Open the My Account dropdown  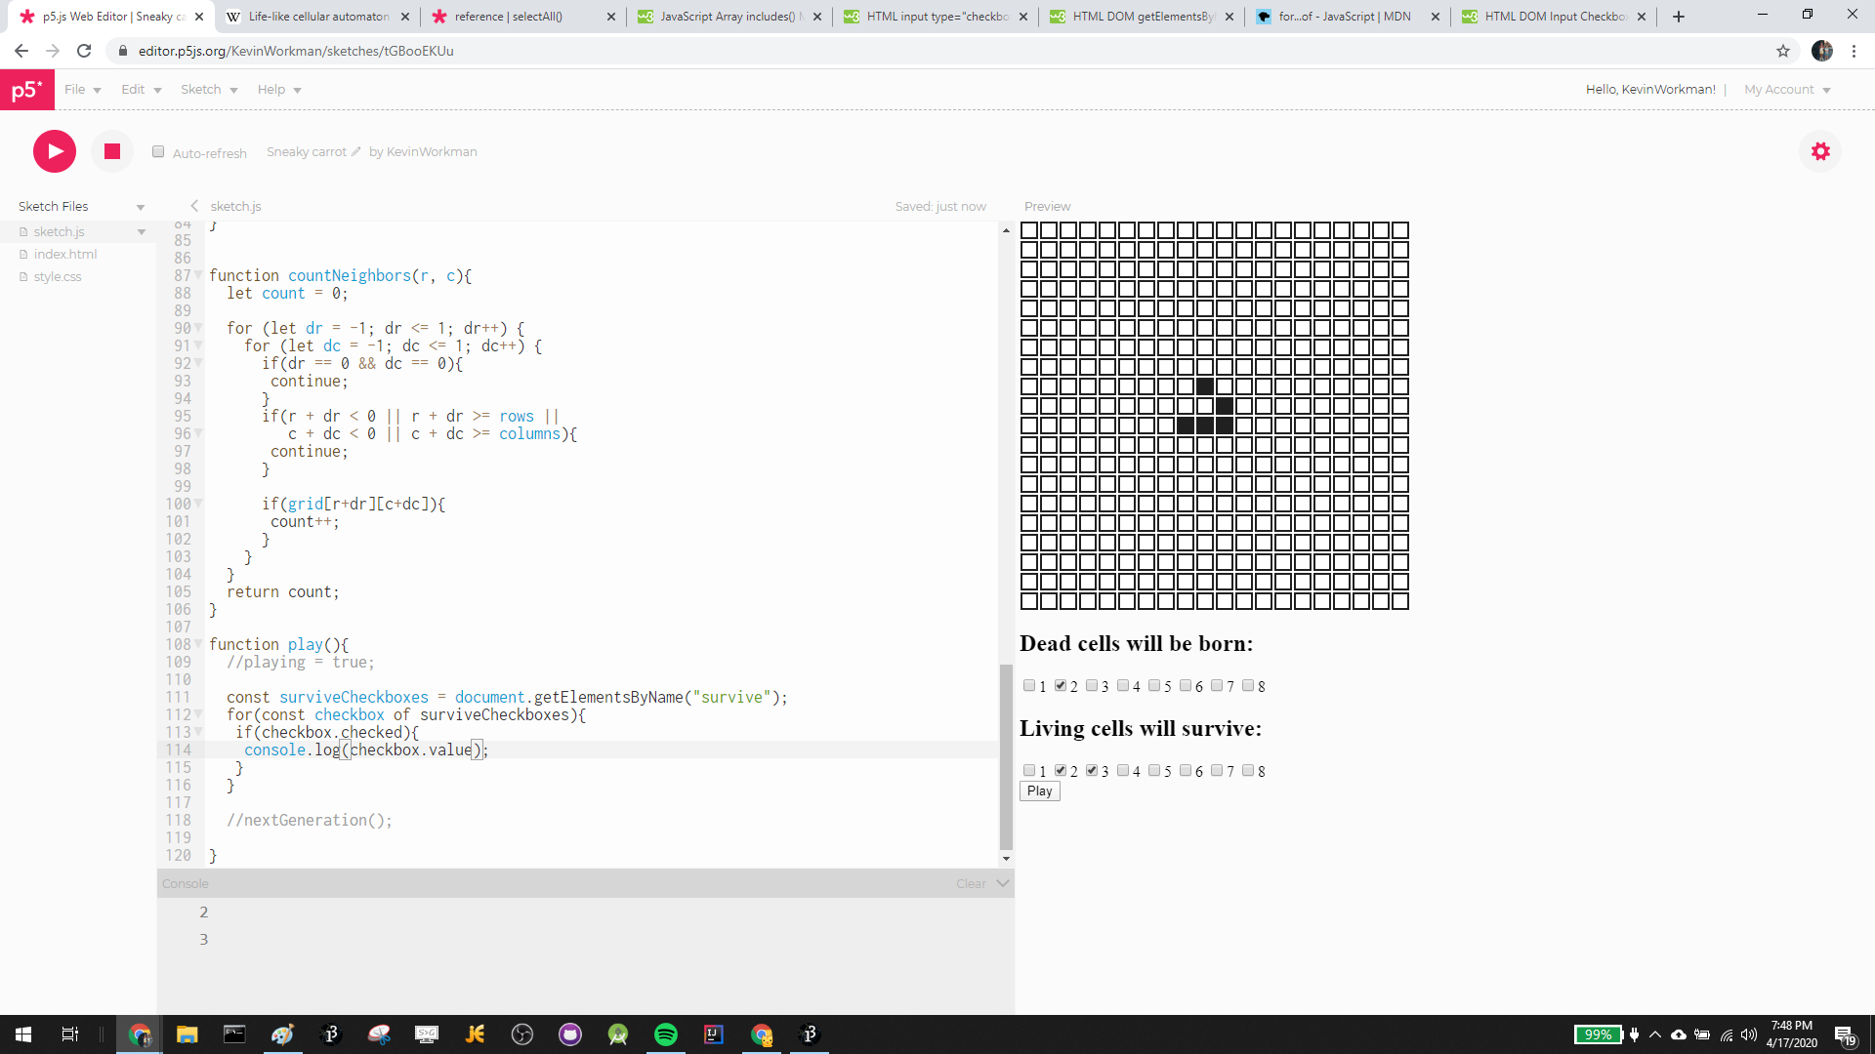pos(1787,90)
